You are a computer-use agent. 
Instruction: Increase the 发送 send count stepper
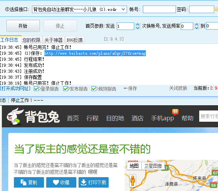(x=138, y=24)
